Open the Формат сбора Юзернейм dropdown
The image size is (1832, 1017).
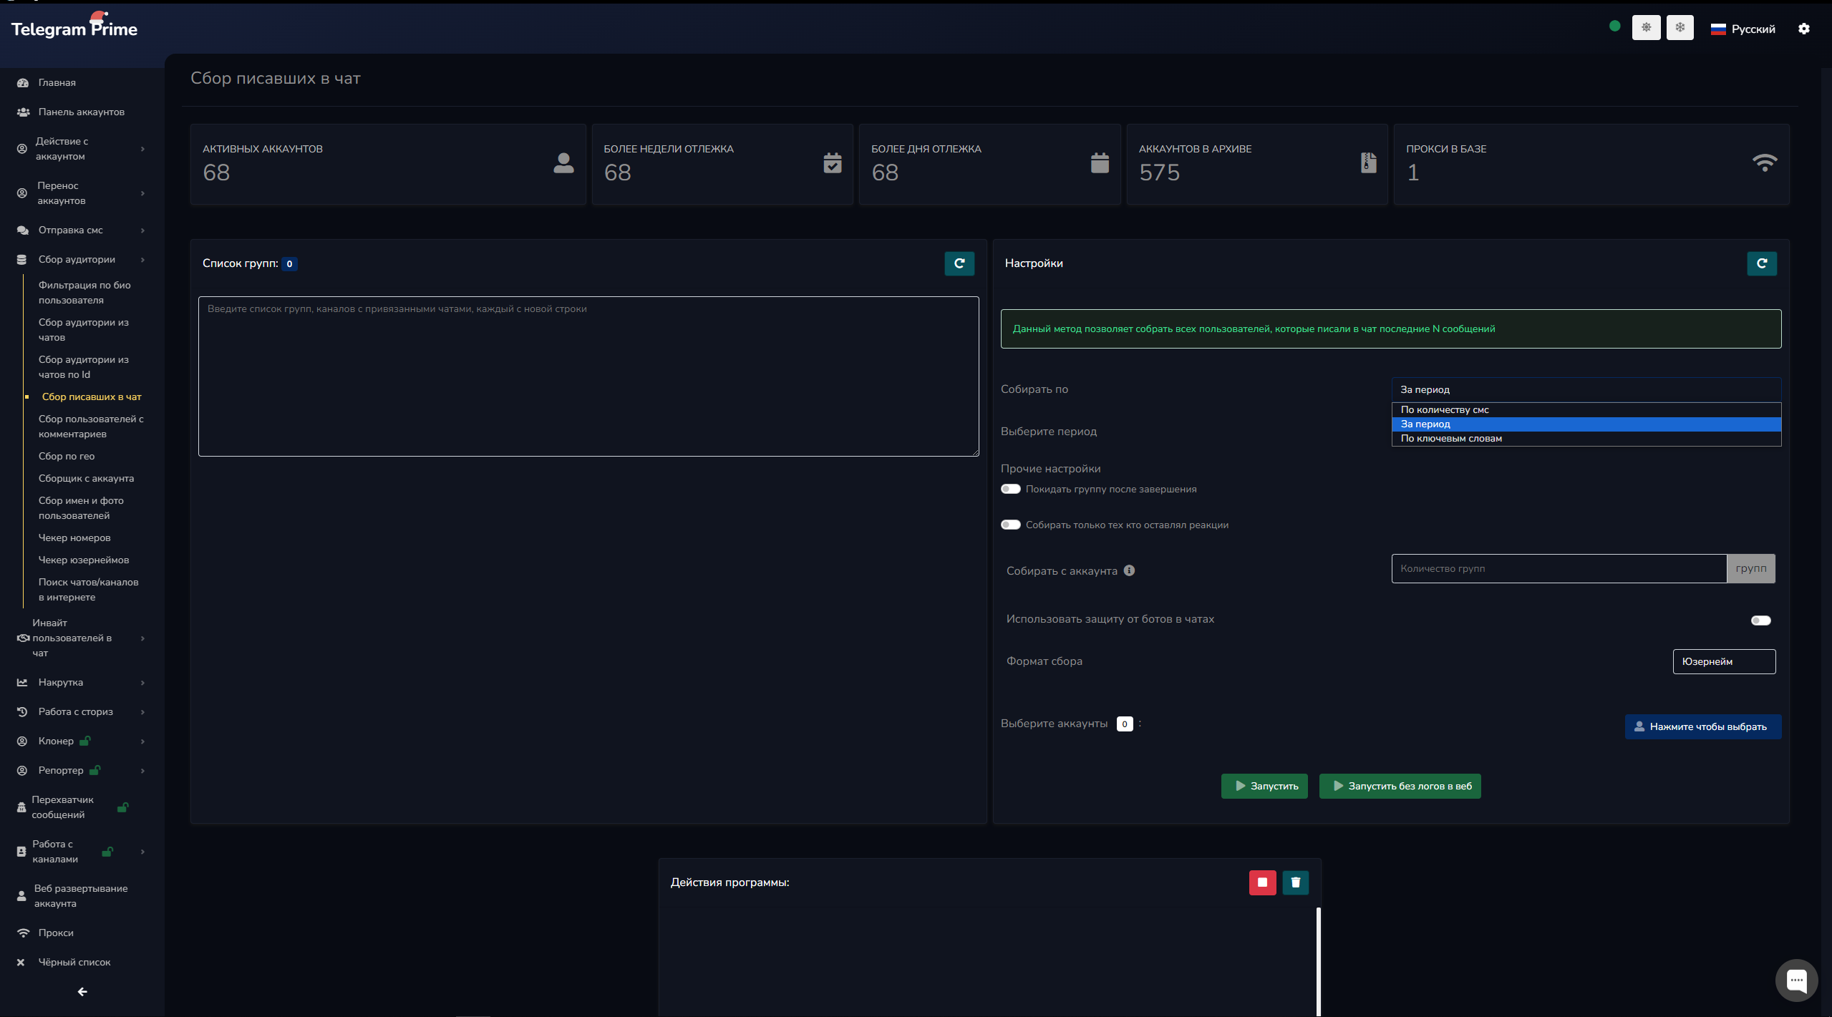[1723, 661]
